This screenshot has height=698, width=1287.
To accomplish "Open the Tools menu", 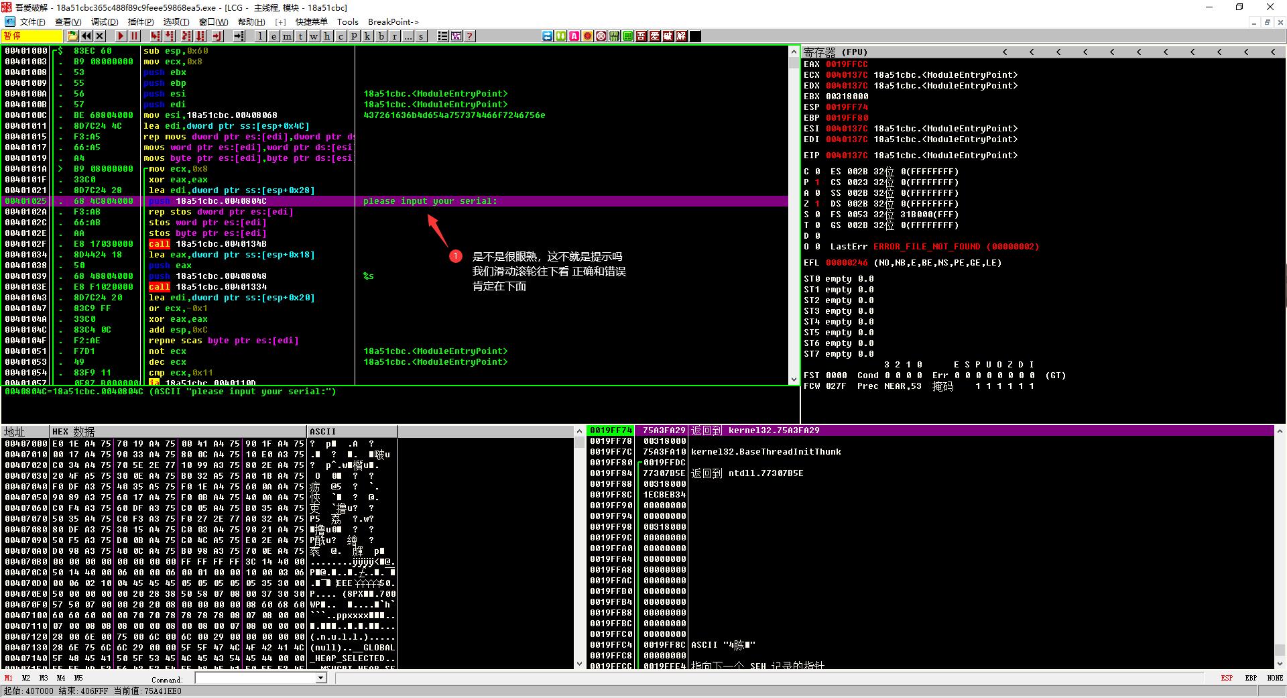I will 348,22.
